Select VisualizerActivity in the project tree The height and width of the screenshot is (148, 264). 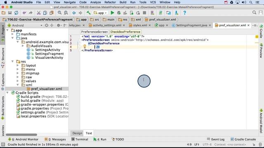[49, 58]
